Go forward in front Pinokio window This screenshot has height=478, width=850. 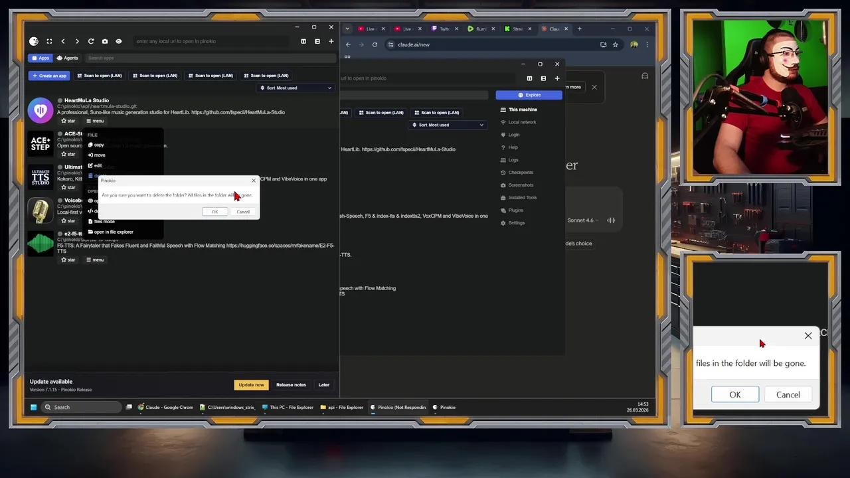[x=77, y=41]
